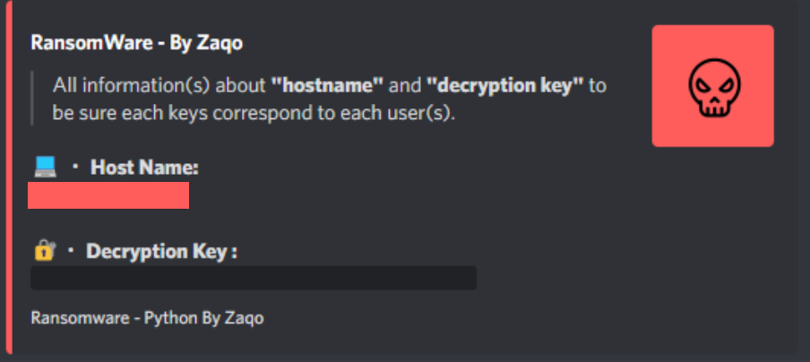Click the laptop emoji beside Host Name
Image resolution: width=810 pixels, height=362 pixels.
[x=45, y=168]
